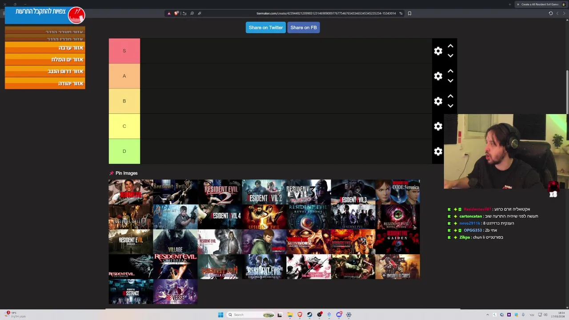The width and height of the screenshot is (569, 320).
Task: Pick the Umbrella Chronicles thumbnail
Action: (x=220, y=267)
